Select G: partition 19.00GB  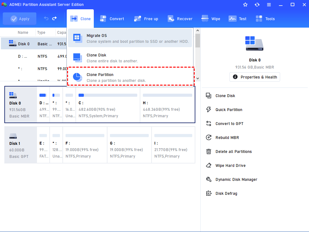(129, 145)
